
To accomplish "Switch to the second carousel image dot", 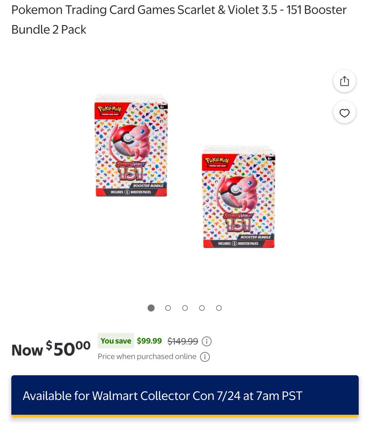I will pyautogui.click(x=168, y=308).
